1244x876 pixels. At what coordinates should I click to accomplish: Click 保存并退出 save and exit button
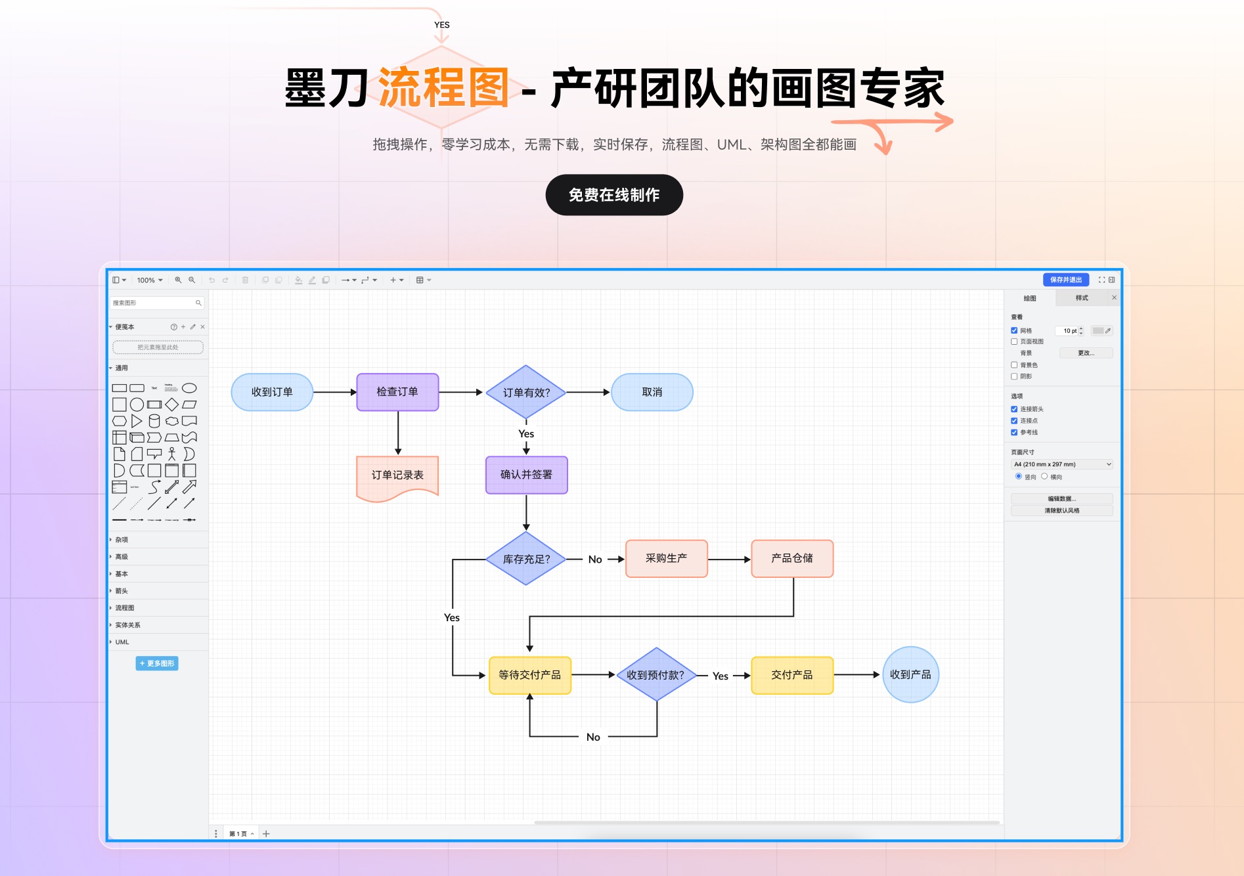tap(1065, 280)
